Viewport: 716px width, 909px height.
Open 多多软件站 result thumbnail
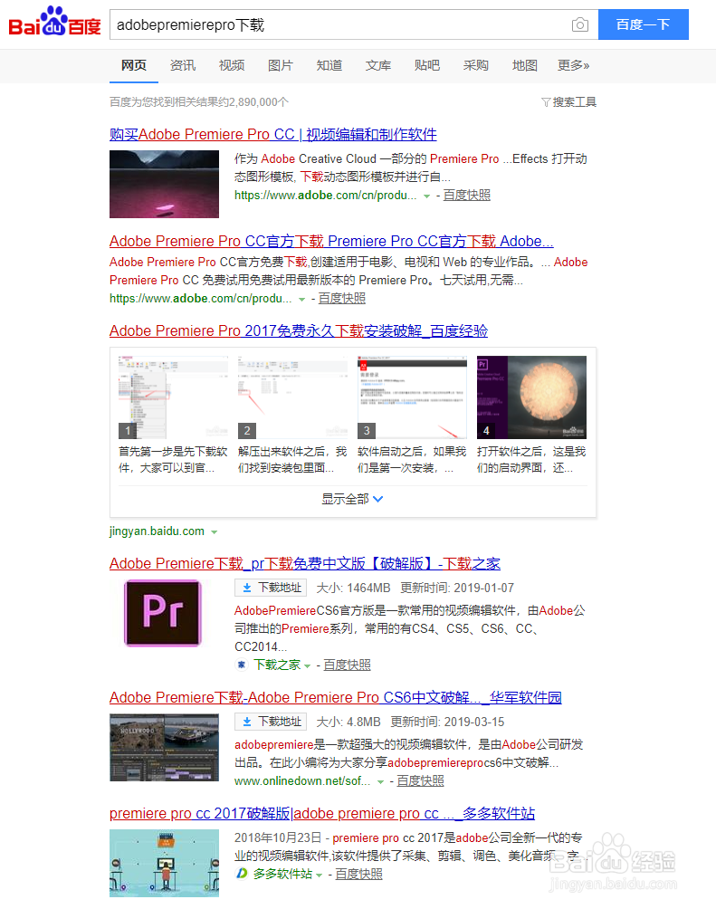point(164,863)
